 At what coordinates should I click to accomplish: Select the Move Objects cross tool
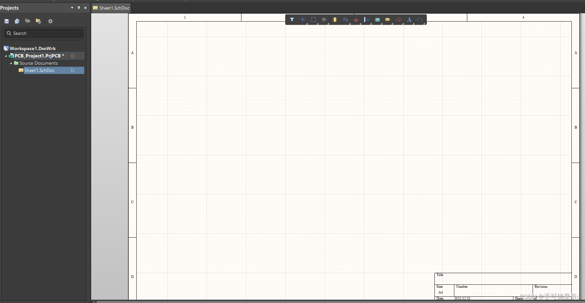pos(302,20)
